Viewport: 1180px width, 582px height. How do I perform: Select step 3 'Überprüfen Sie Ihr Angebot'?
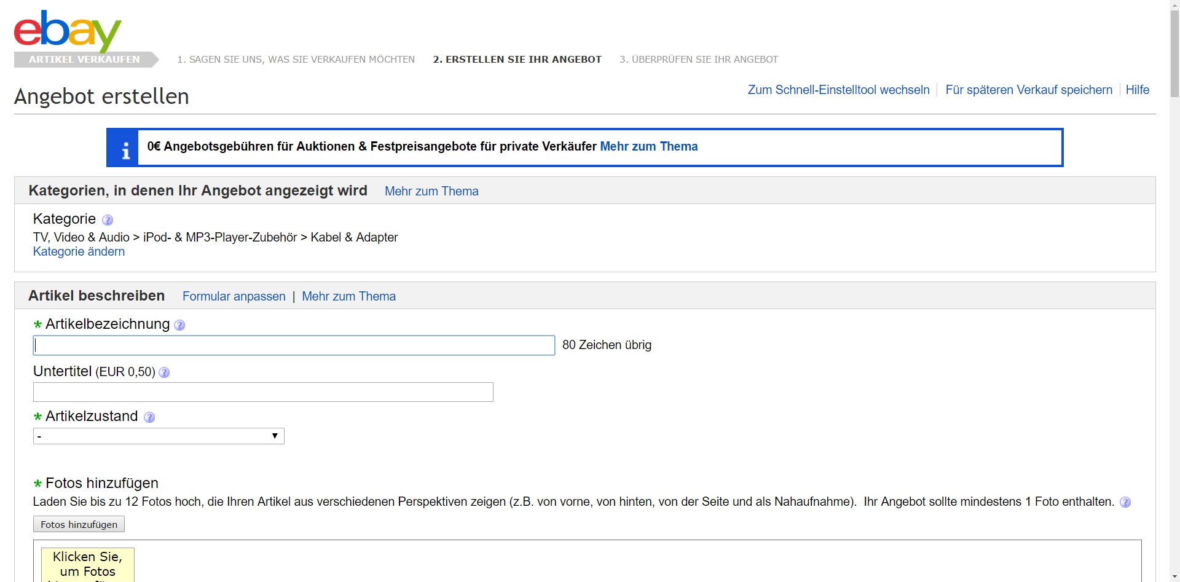coord(699,60)
